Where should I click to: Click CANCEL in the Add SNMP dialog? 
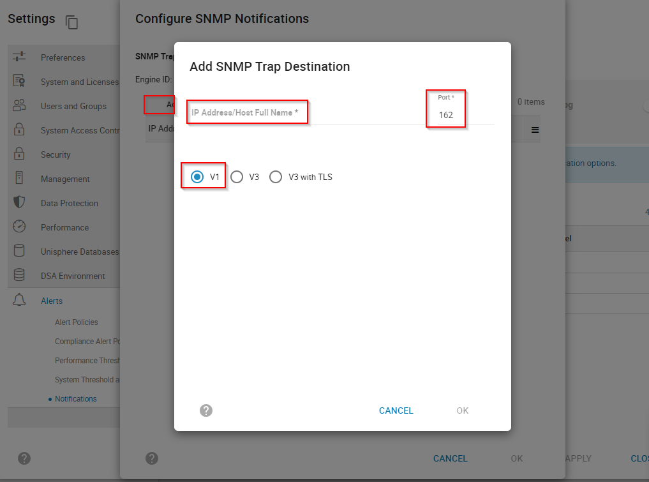[396, 410]
